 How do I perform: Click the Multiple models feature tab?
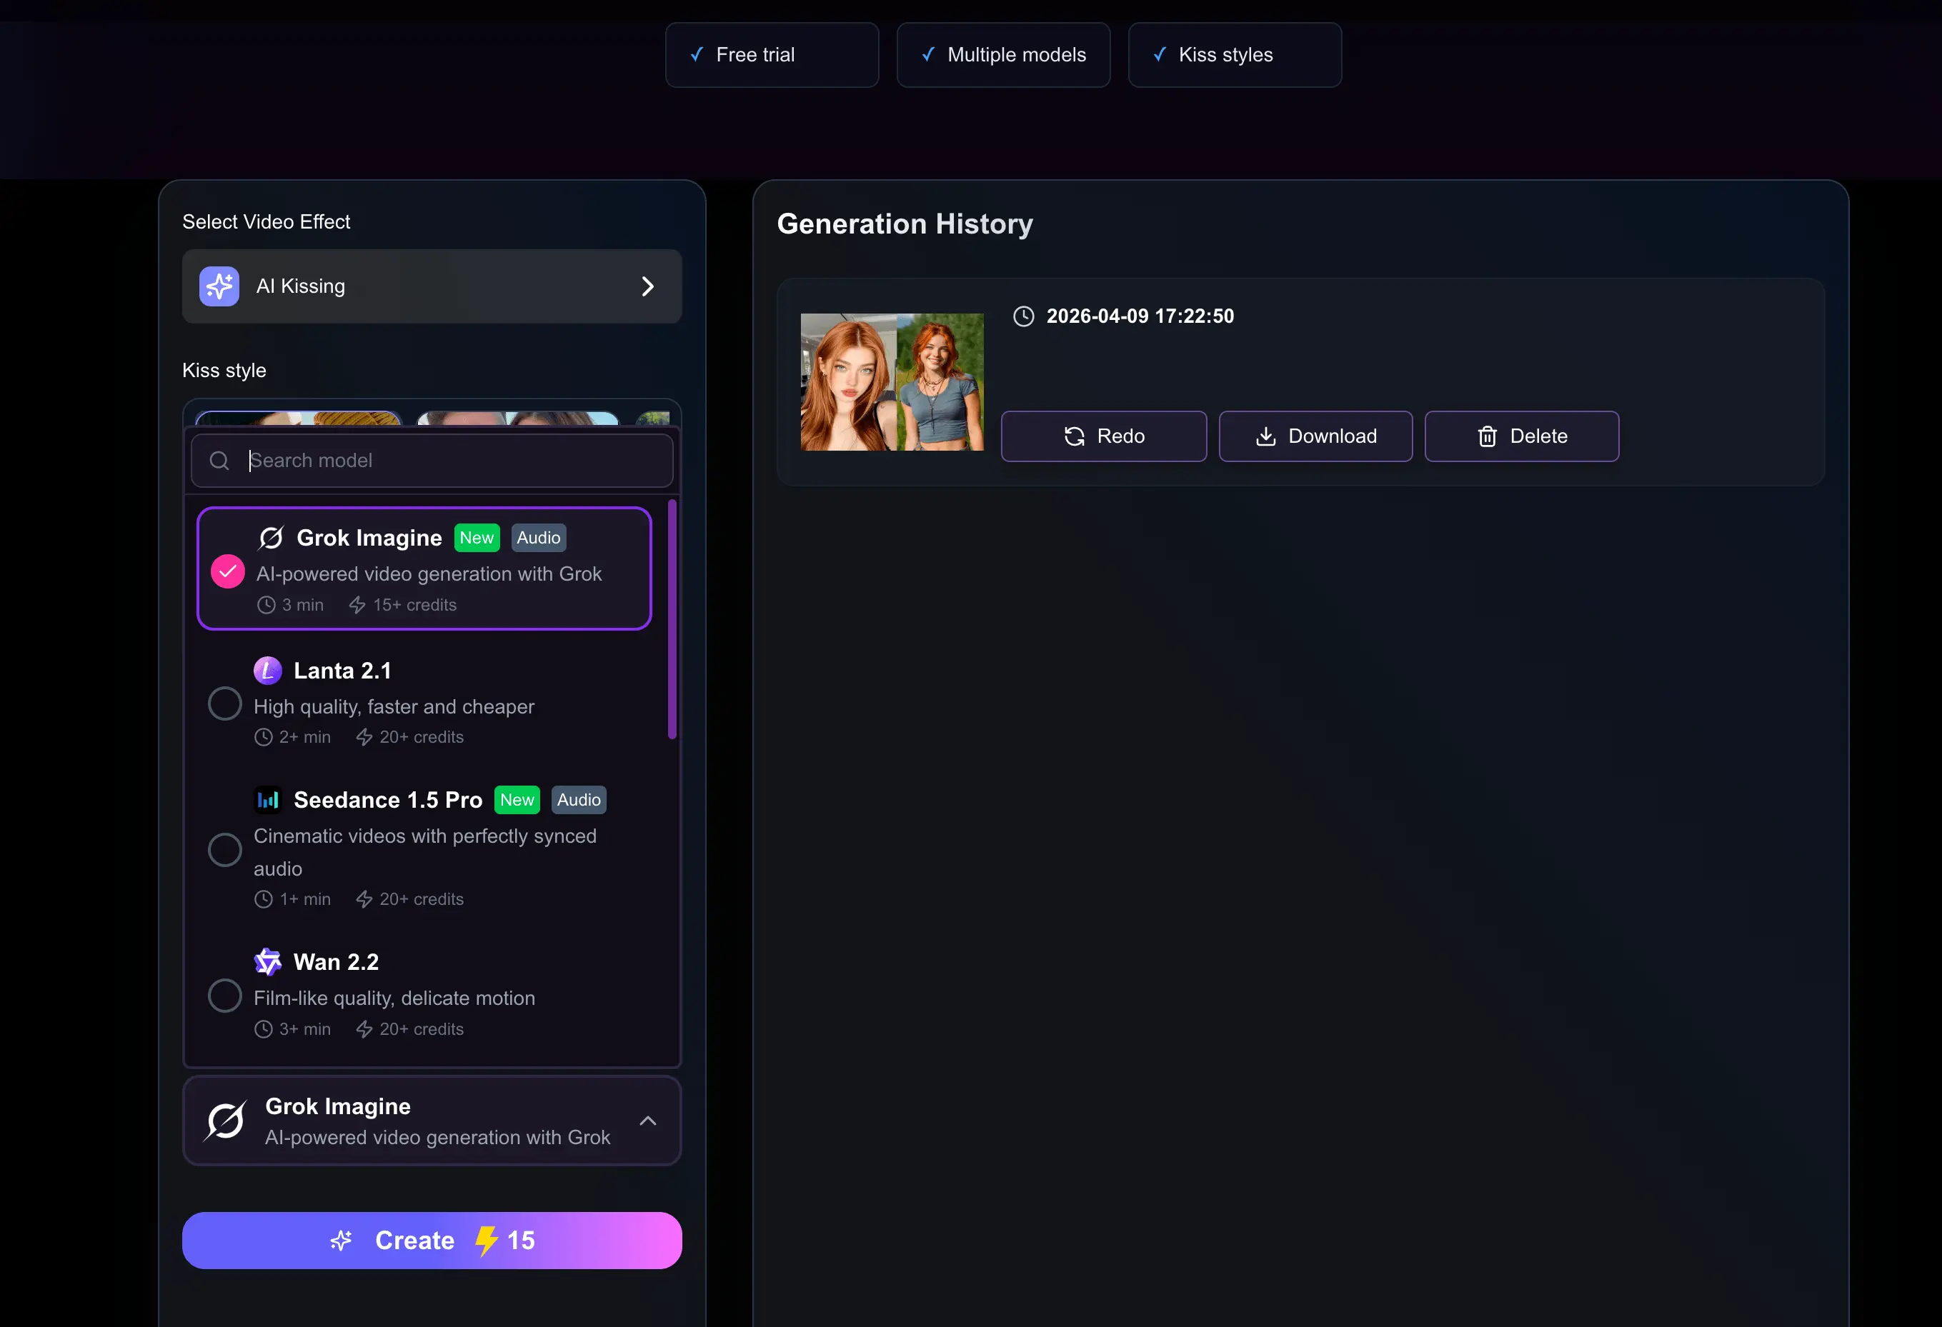coord(1002,55)
